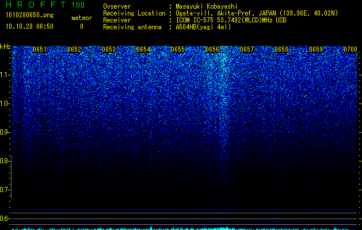Select the file name 1010280650.png
362x230 pixels.
(x=29, y=16)
